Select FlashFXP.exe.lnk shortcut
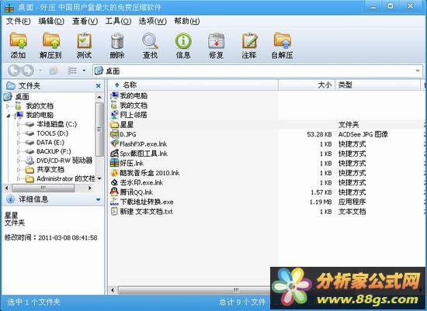The height and width of the screenshot is (311, 427). coord(144,144)
